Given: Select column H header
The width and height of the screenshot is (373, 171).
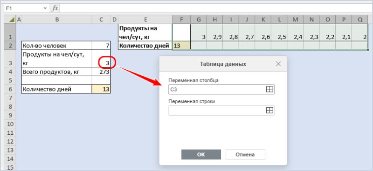Looking at the screenshot, I should 214,20.
